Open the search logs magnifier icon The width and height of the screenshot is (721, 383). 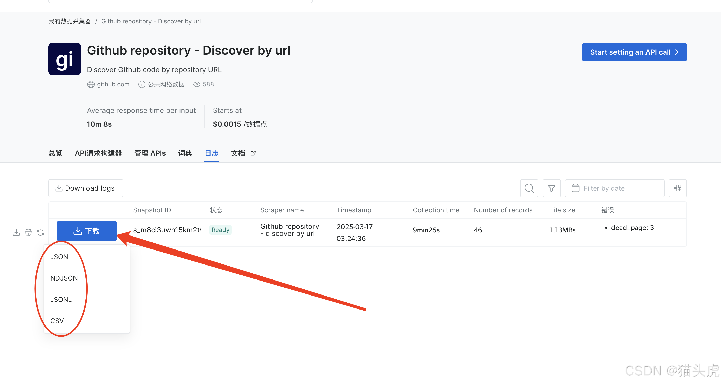(x=529, y=188)
